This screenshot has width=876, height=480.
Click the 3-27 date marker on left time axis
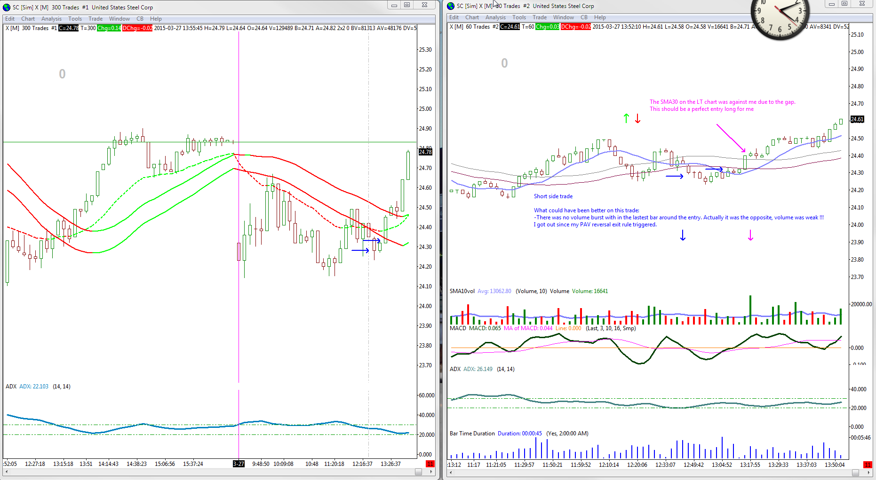pyautogui.click(x=239, y=464)
